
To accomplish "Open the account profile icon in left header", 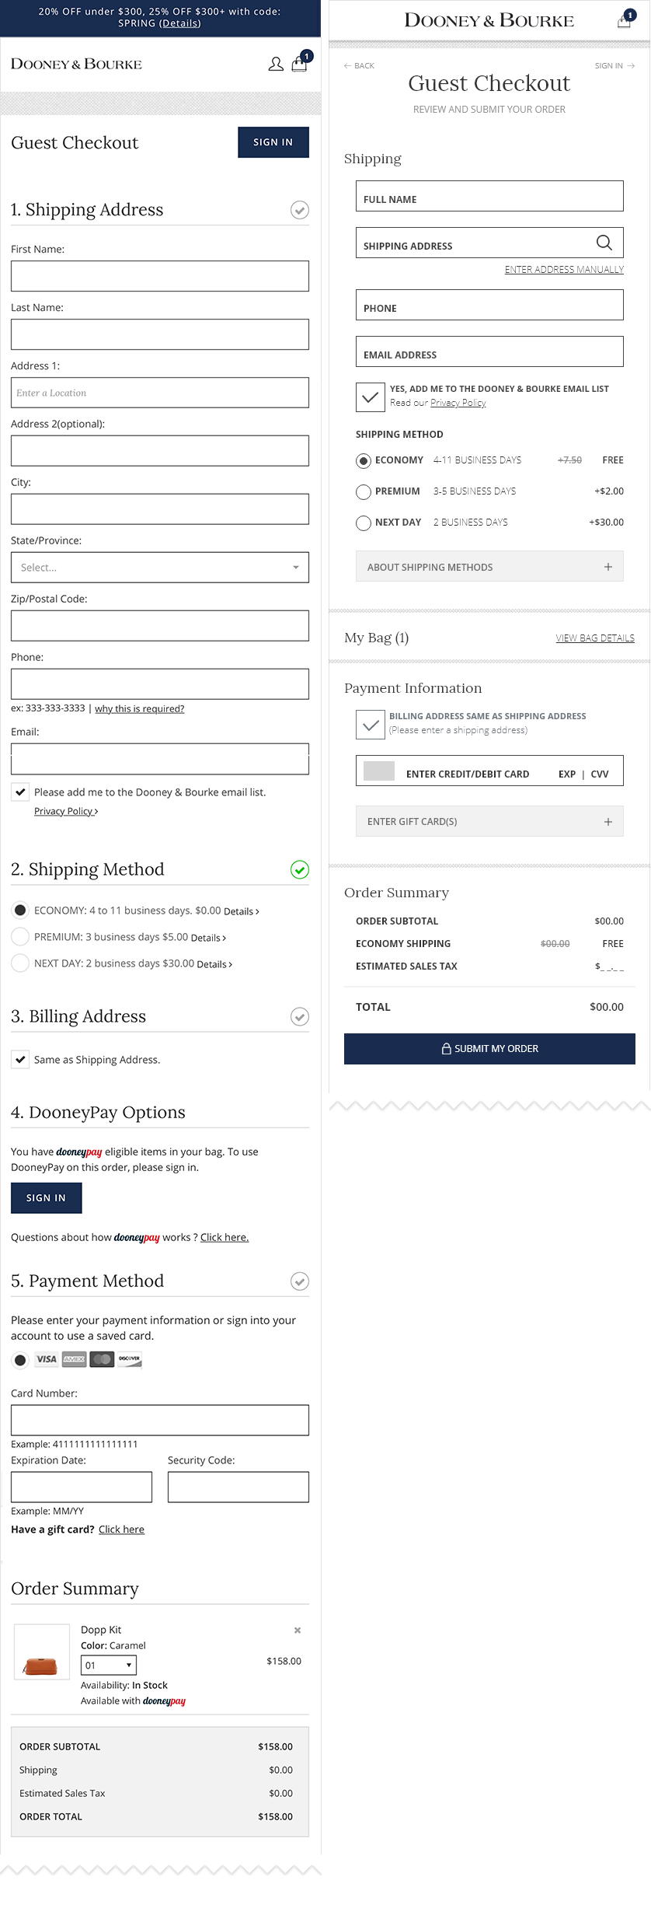I will (x=276, y=65).
